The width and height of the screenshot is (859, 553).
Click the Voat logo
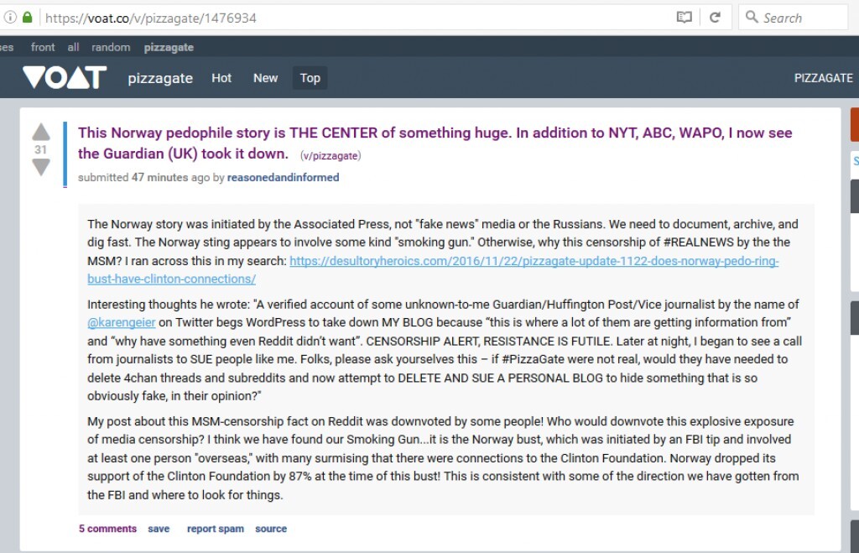65,78
